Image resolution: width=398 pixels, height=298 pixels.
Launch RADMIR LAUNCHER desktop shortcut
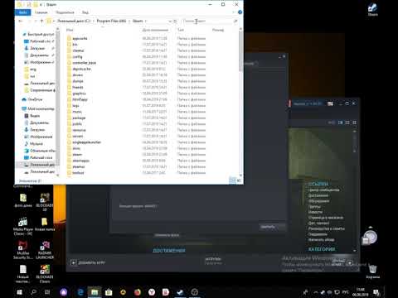point(45,250)
